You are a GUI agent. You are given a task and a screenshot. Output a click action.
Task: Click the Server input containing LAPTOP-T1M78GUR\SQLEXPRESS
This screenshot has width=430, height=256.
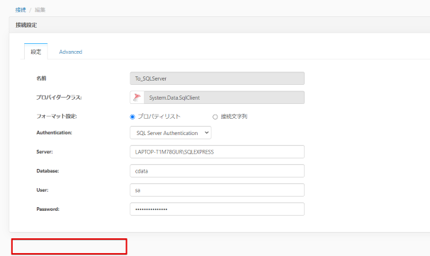[217, 151]
